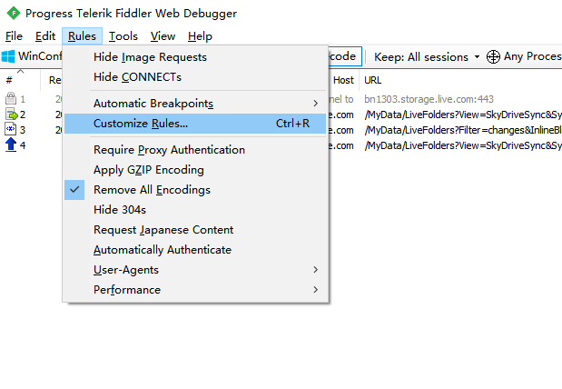The height and width of the screenshot is (389, 562).
Task: Expand the User-Agents submenu
Action: coord(195,270)
